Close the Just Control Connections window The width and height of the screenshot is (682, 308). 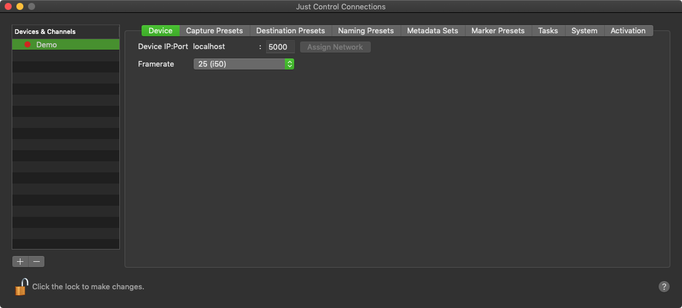tap(8, 6)
